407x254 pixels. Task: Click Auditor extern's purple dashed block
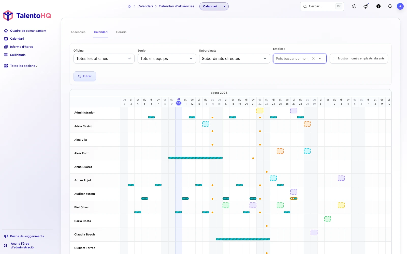click(x=294, y=192)
